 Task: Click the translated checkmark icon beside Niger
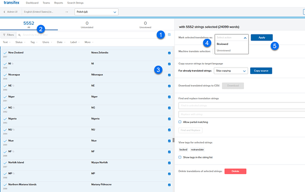5,97
